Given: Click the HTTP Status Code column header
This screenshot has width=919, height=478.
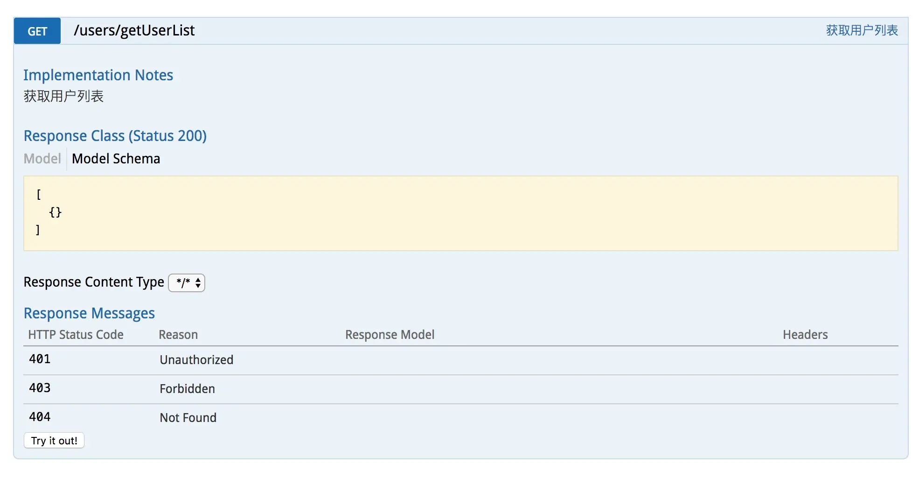Looking at the screenshot, I should click(x=76, y=335).
